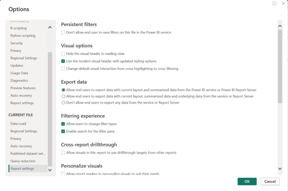Open the Query reduction settings
The height and width of the screenshot is (191, 288).
pos(22,161)
